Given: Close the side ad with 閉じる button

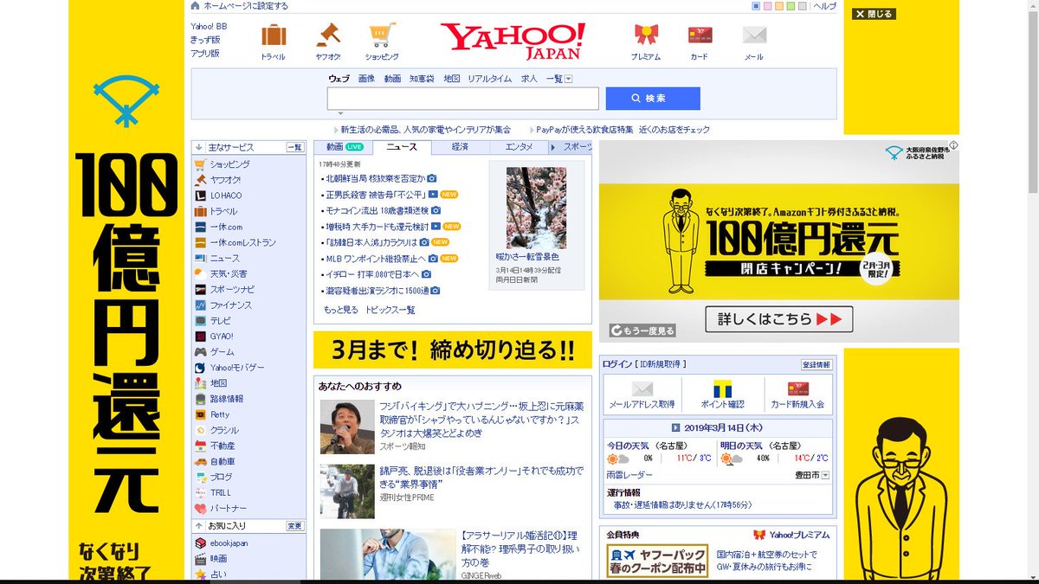Looking at the screenshot, I should (x=874, y=14).
